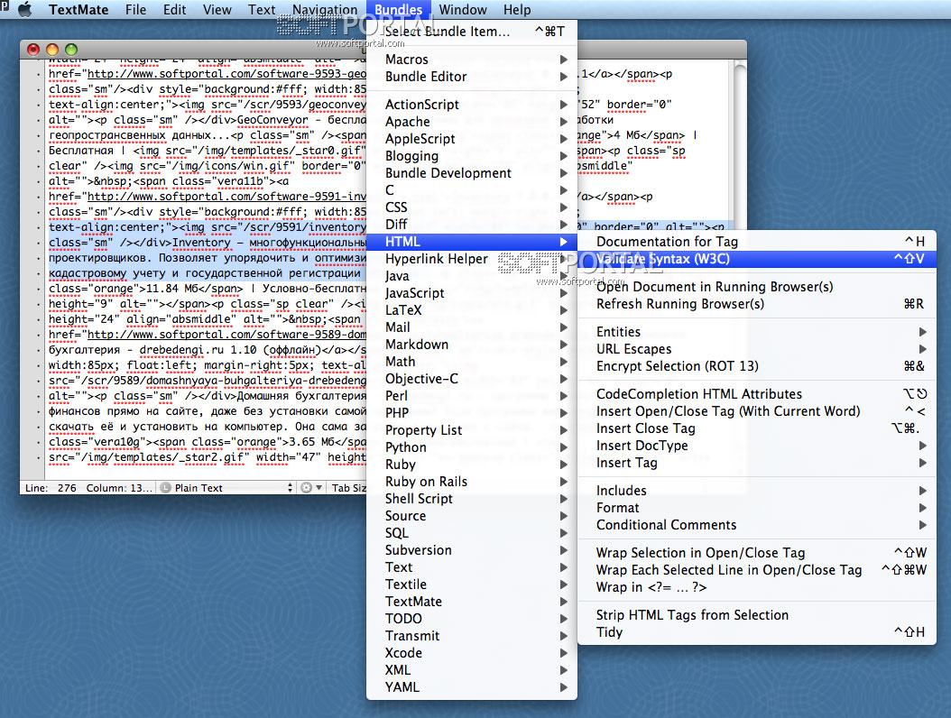The height and width of the screenshot is (718, 951).
Task: Expand the Format submenu
Action: [757, 508]
